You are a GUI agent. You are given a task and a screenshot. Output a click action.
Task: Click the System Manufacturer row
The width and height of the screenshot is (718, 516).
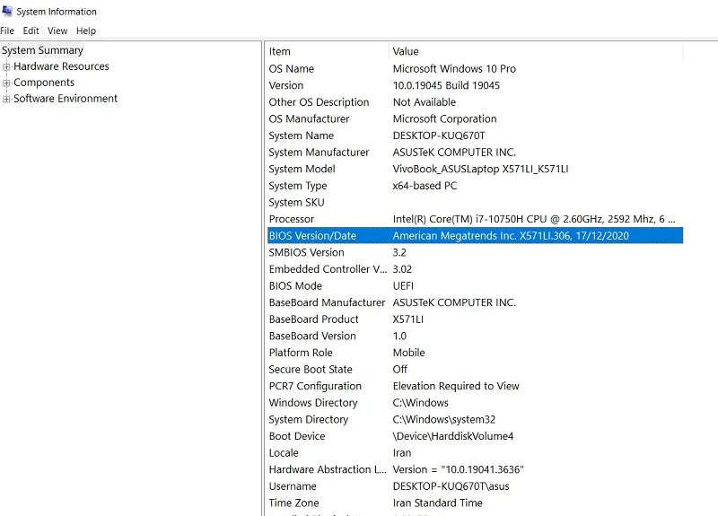tap(475, 153)
